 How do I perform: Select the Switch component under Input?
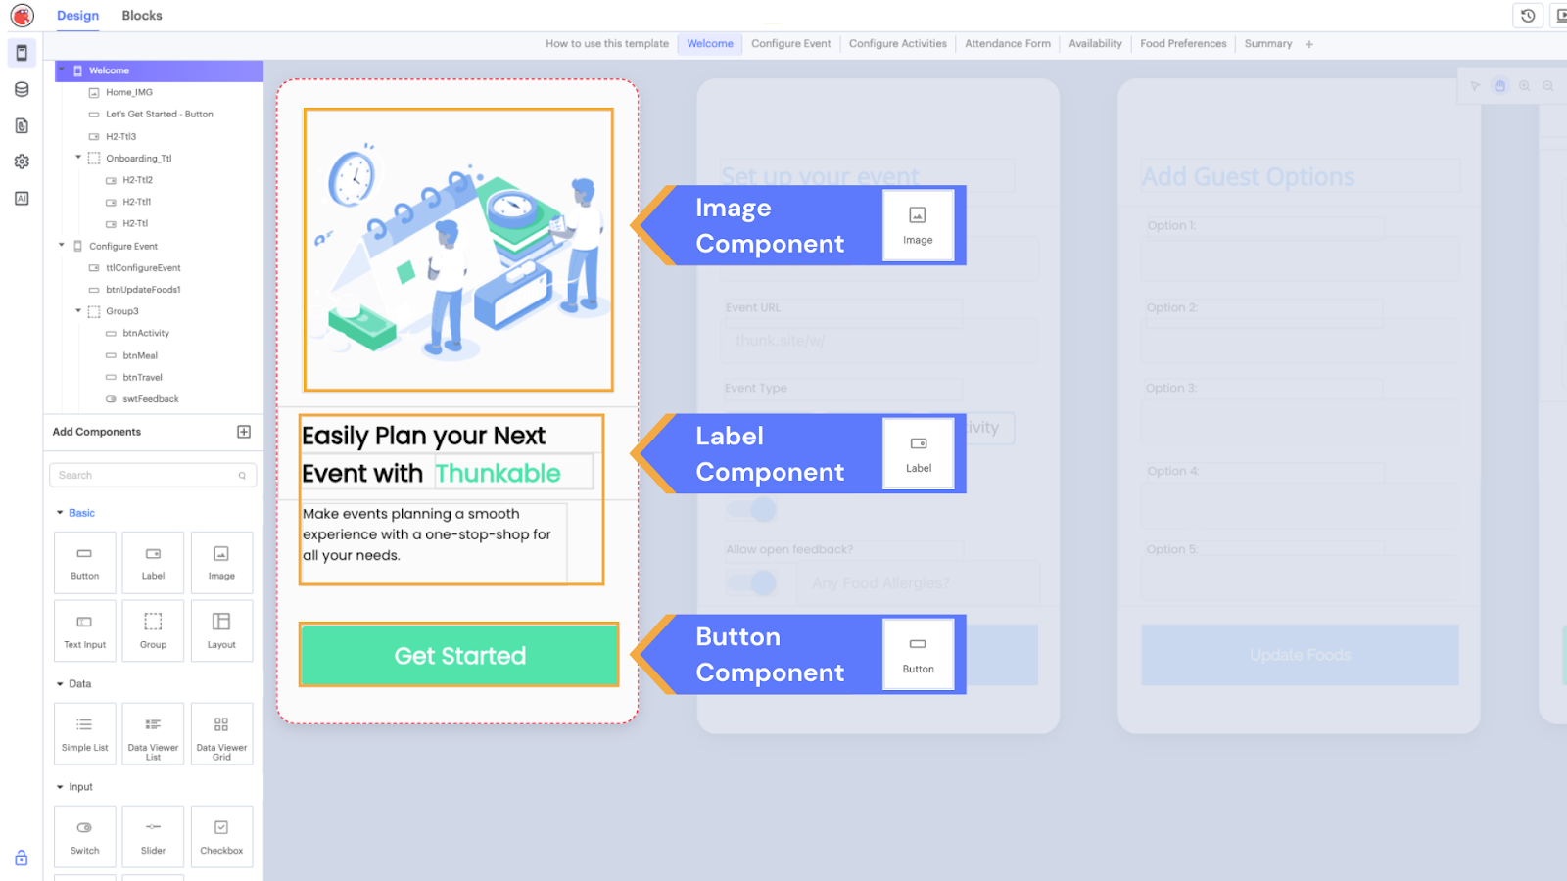84,836
